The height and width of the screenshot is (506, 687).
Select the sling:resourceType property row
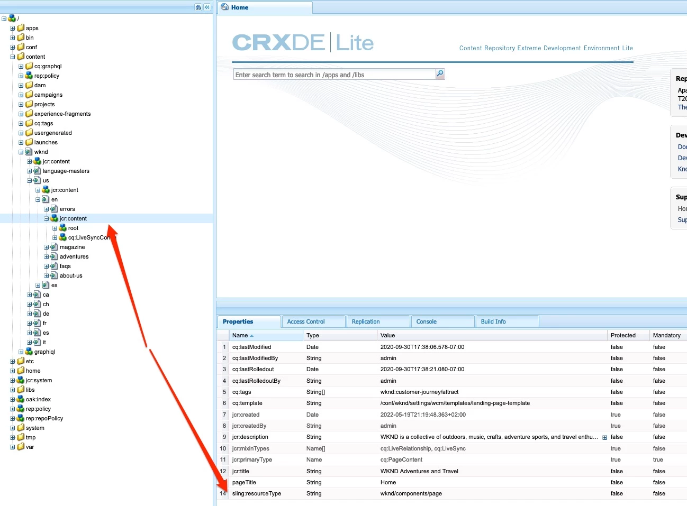pos(451,493)
